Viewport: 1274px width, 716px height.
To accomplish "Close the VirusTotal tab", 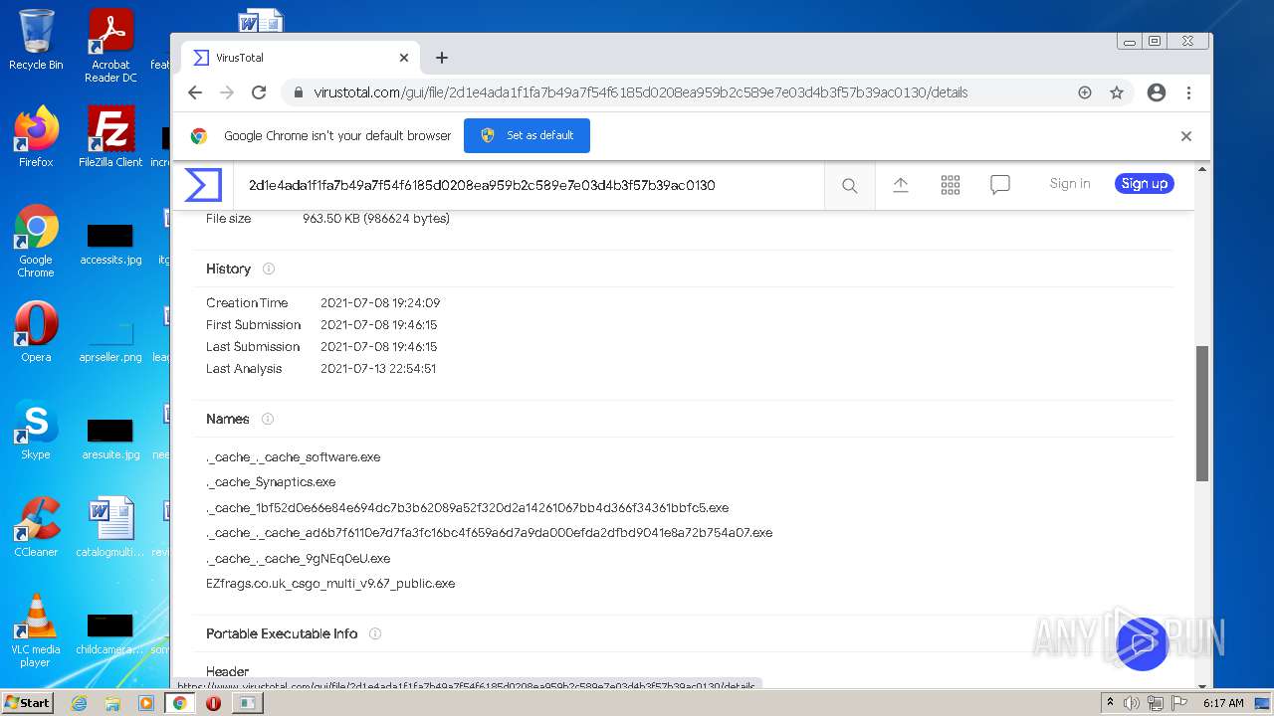I will pyautogui.click(x=404, y=58).
